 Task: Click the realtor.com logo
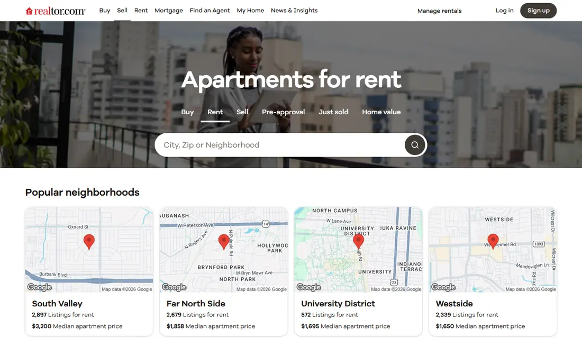56,11
